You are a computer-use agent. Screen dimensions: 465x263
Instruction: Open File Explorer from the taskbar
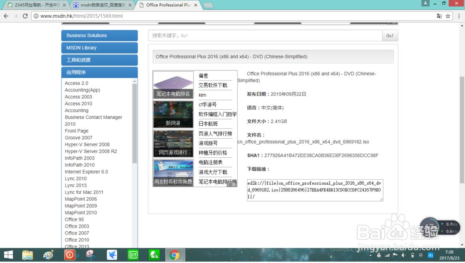pyautogui.click(x=27, y=255)
